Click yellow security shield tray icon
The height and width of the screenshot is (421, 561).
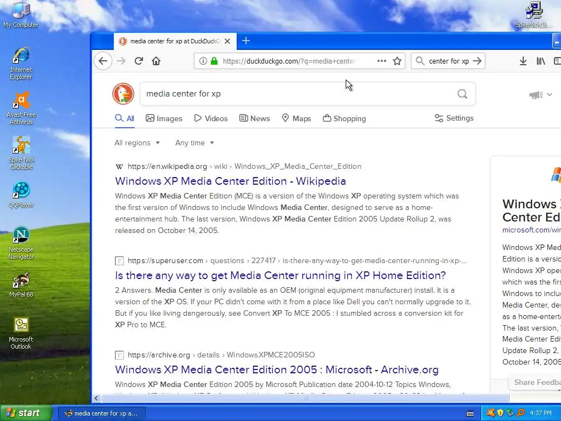pos(501,413)
